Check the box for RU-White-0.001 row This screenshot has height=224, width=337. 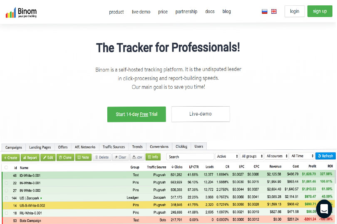tap(6, 213)
